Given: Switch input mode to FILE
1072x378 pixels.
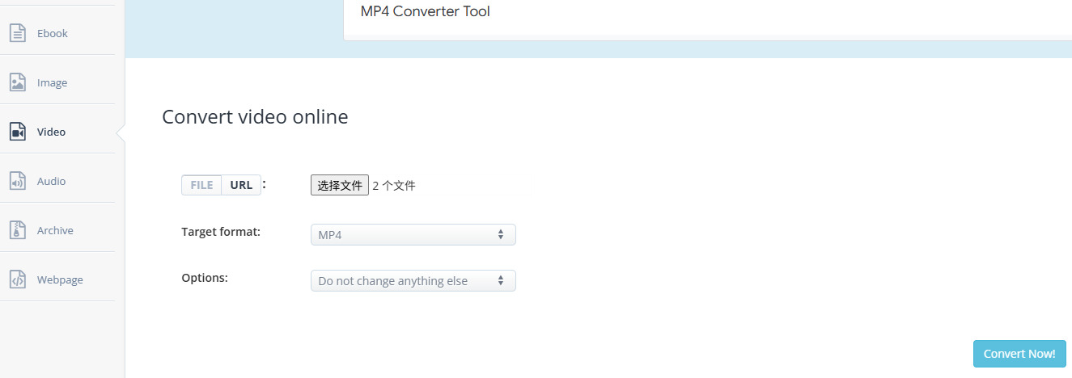Looking at the screenshot, I should pos(201,185).
